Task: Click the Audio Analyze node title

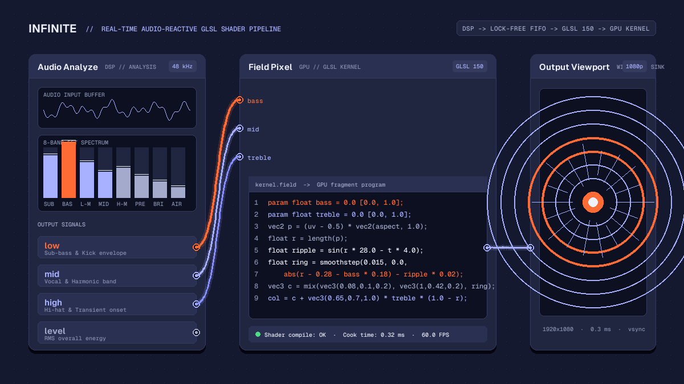Action: coord(68,67)
